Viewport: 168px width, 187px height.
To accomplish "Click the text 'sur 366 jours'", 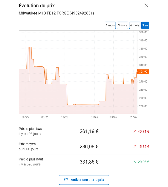I will [x=29, y=149].
